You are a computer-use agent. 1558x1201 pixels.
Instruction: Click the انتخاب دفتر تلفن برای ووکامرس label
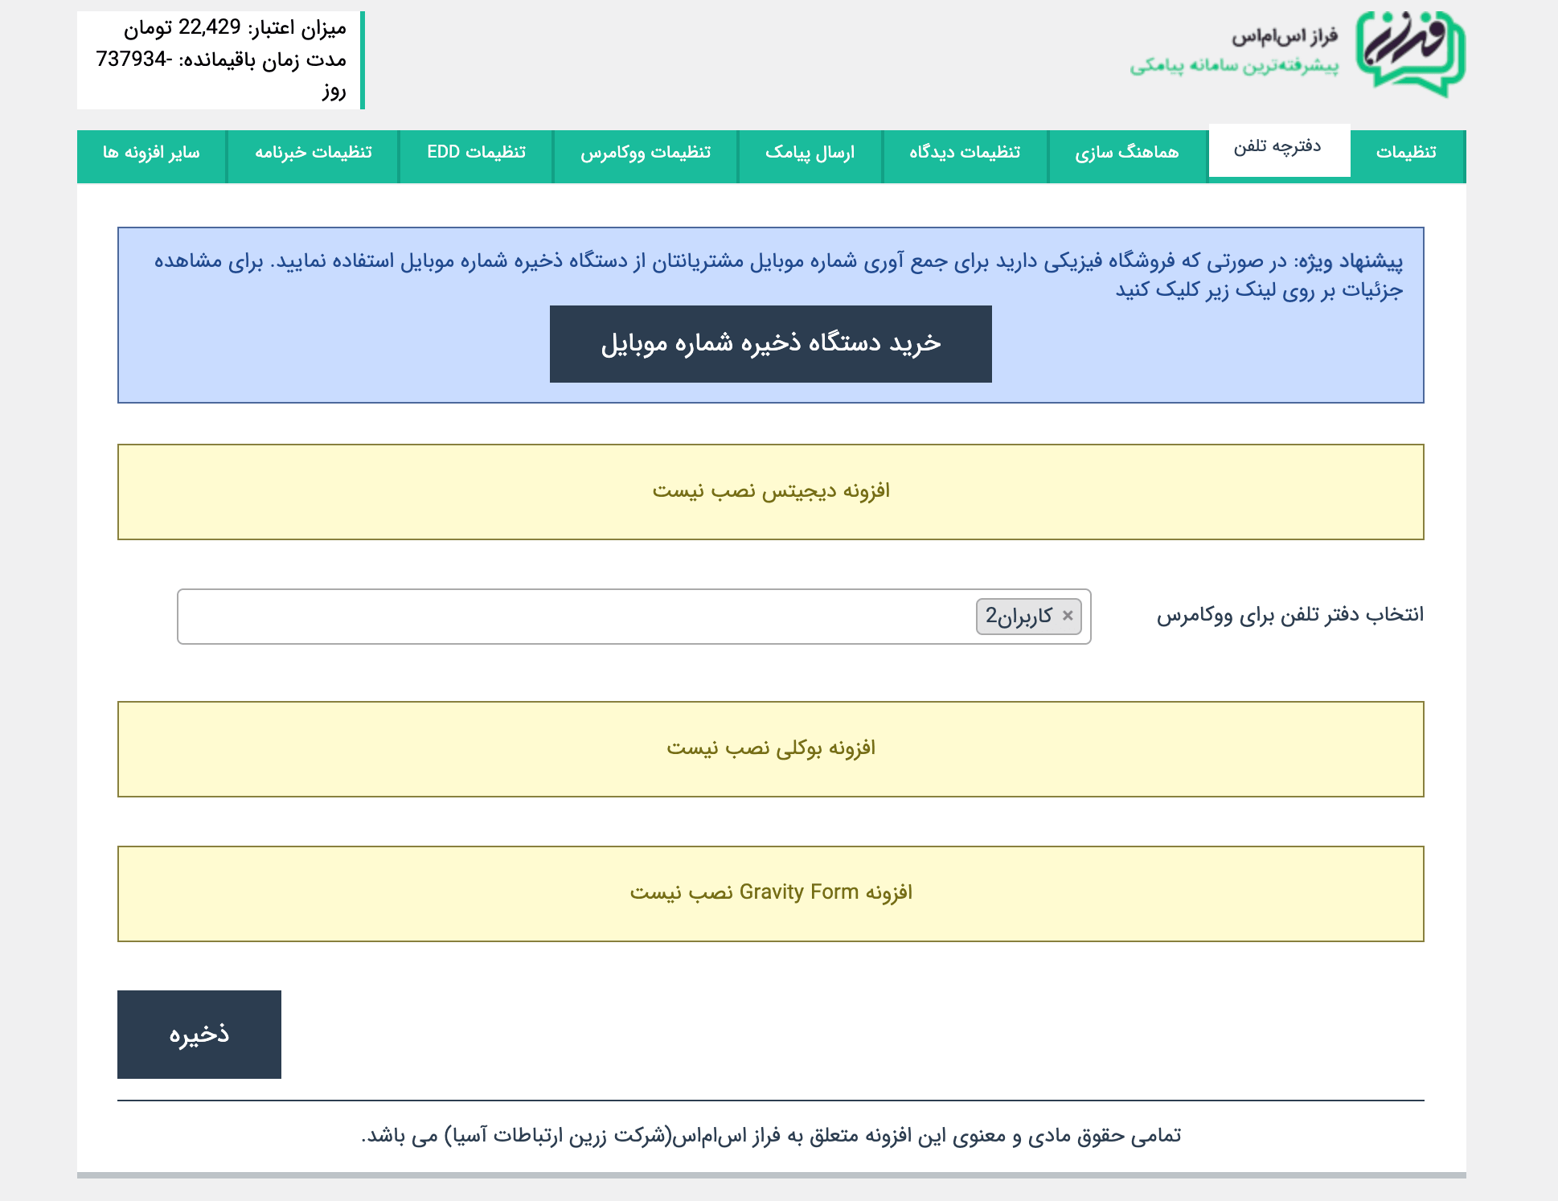[x=1290, y=615]
